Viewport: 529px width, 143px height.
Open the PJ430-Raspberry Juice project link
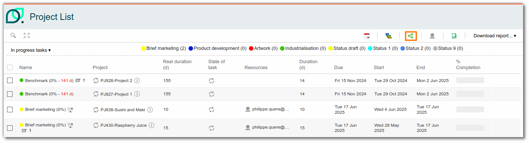click(x=124, y=125)
